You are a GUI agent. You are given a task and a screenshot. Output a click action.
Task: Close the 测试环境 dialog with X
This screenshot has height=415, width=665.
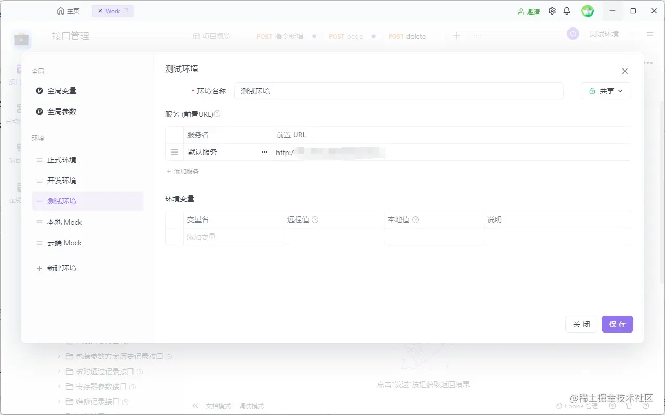625,71
